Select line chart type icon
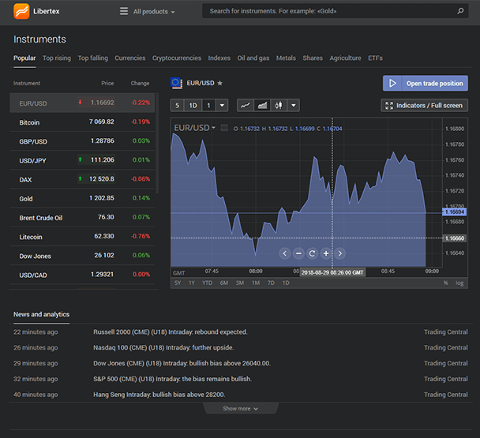This screenshot has width=480, height=438. click(x=246, y=106)
